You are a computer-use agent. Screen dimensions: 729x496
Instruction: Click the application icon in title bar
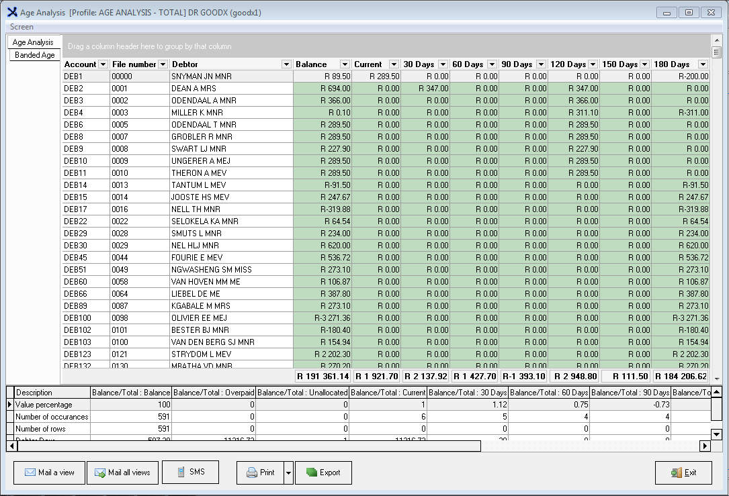pyautogui.click(x=11, y=12)
